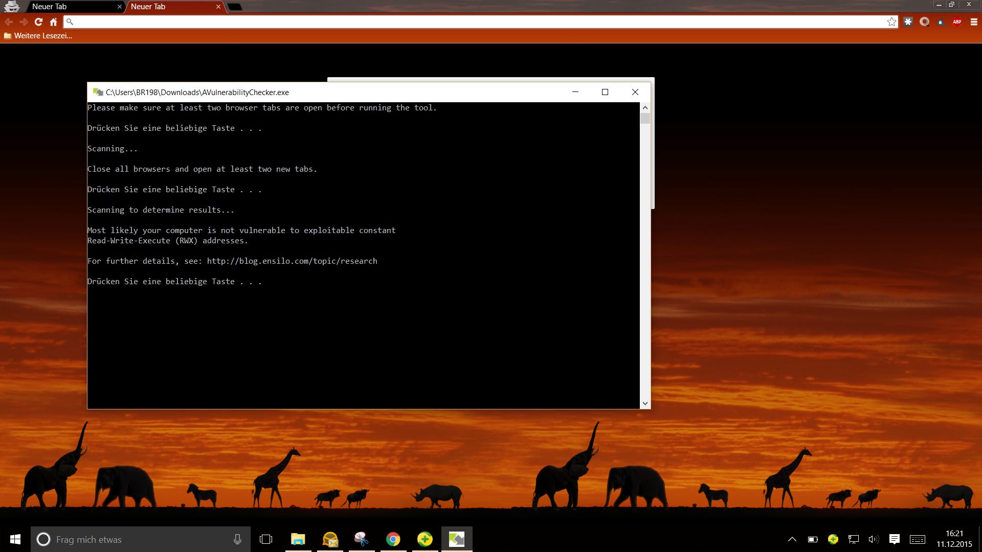982x552 pixels.
Task: Close the second Neuer Tab
Action: (218, 7)
